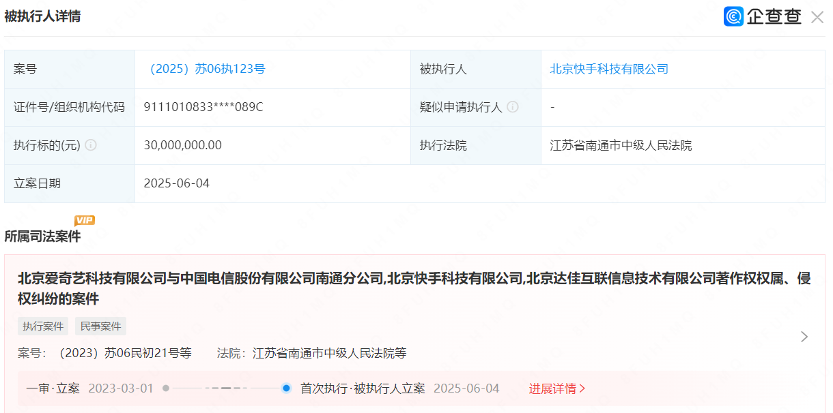The image size is (833, 413).
Task: Select the amount 30,000,000.00
Action: pyautogui.click(x=183, y=145)
